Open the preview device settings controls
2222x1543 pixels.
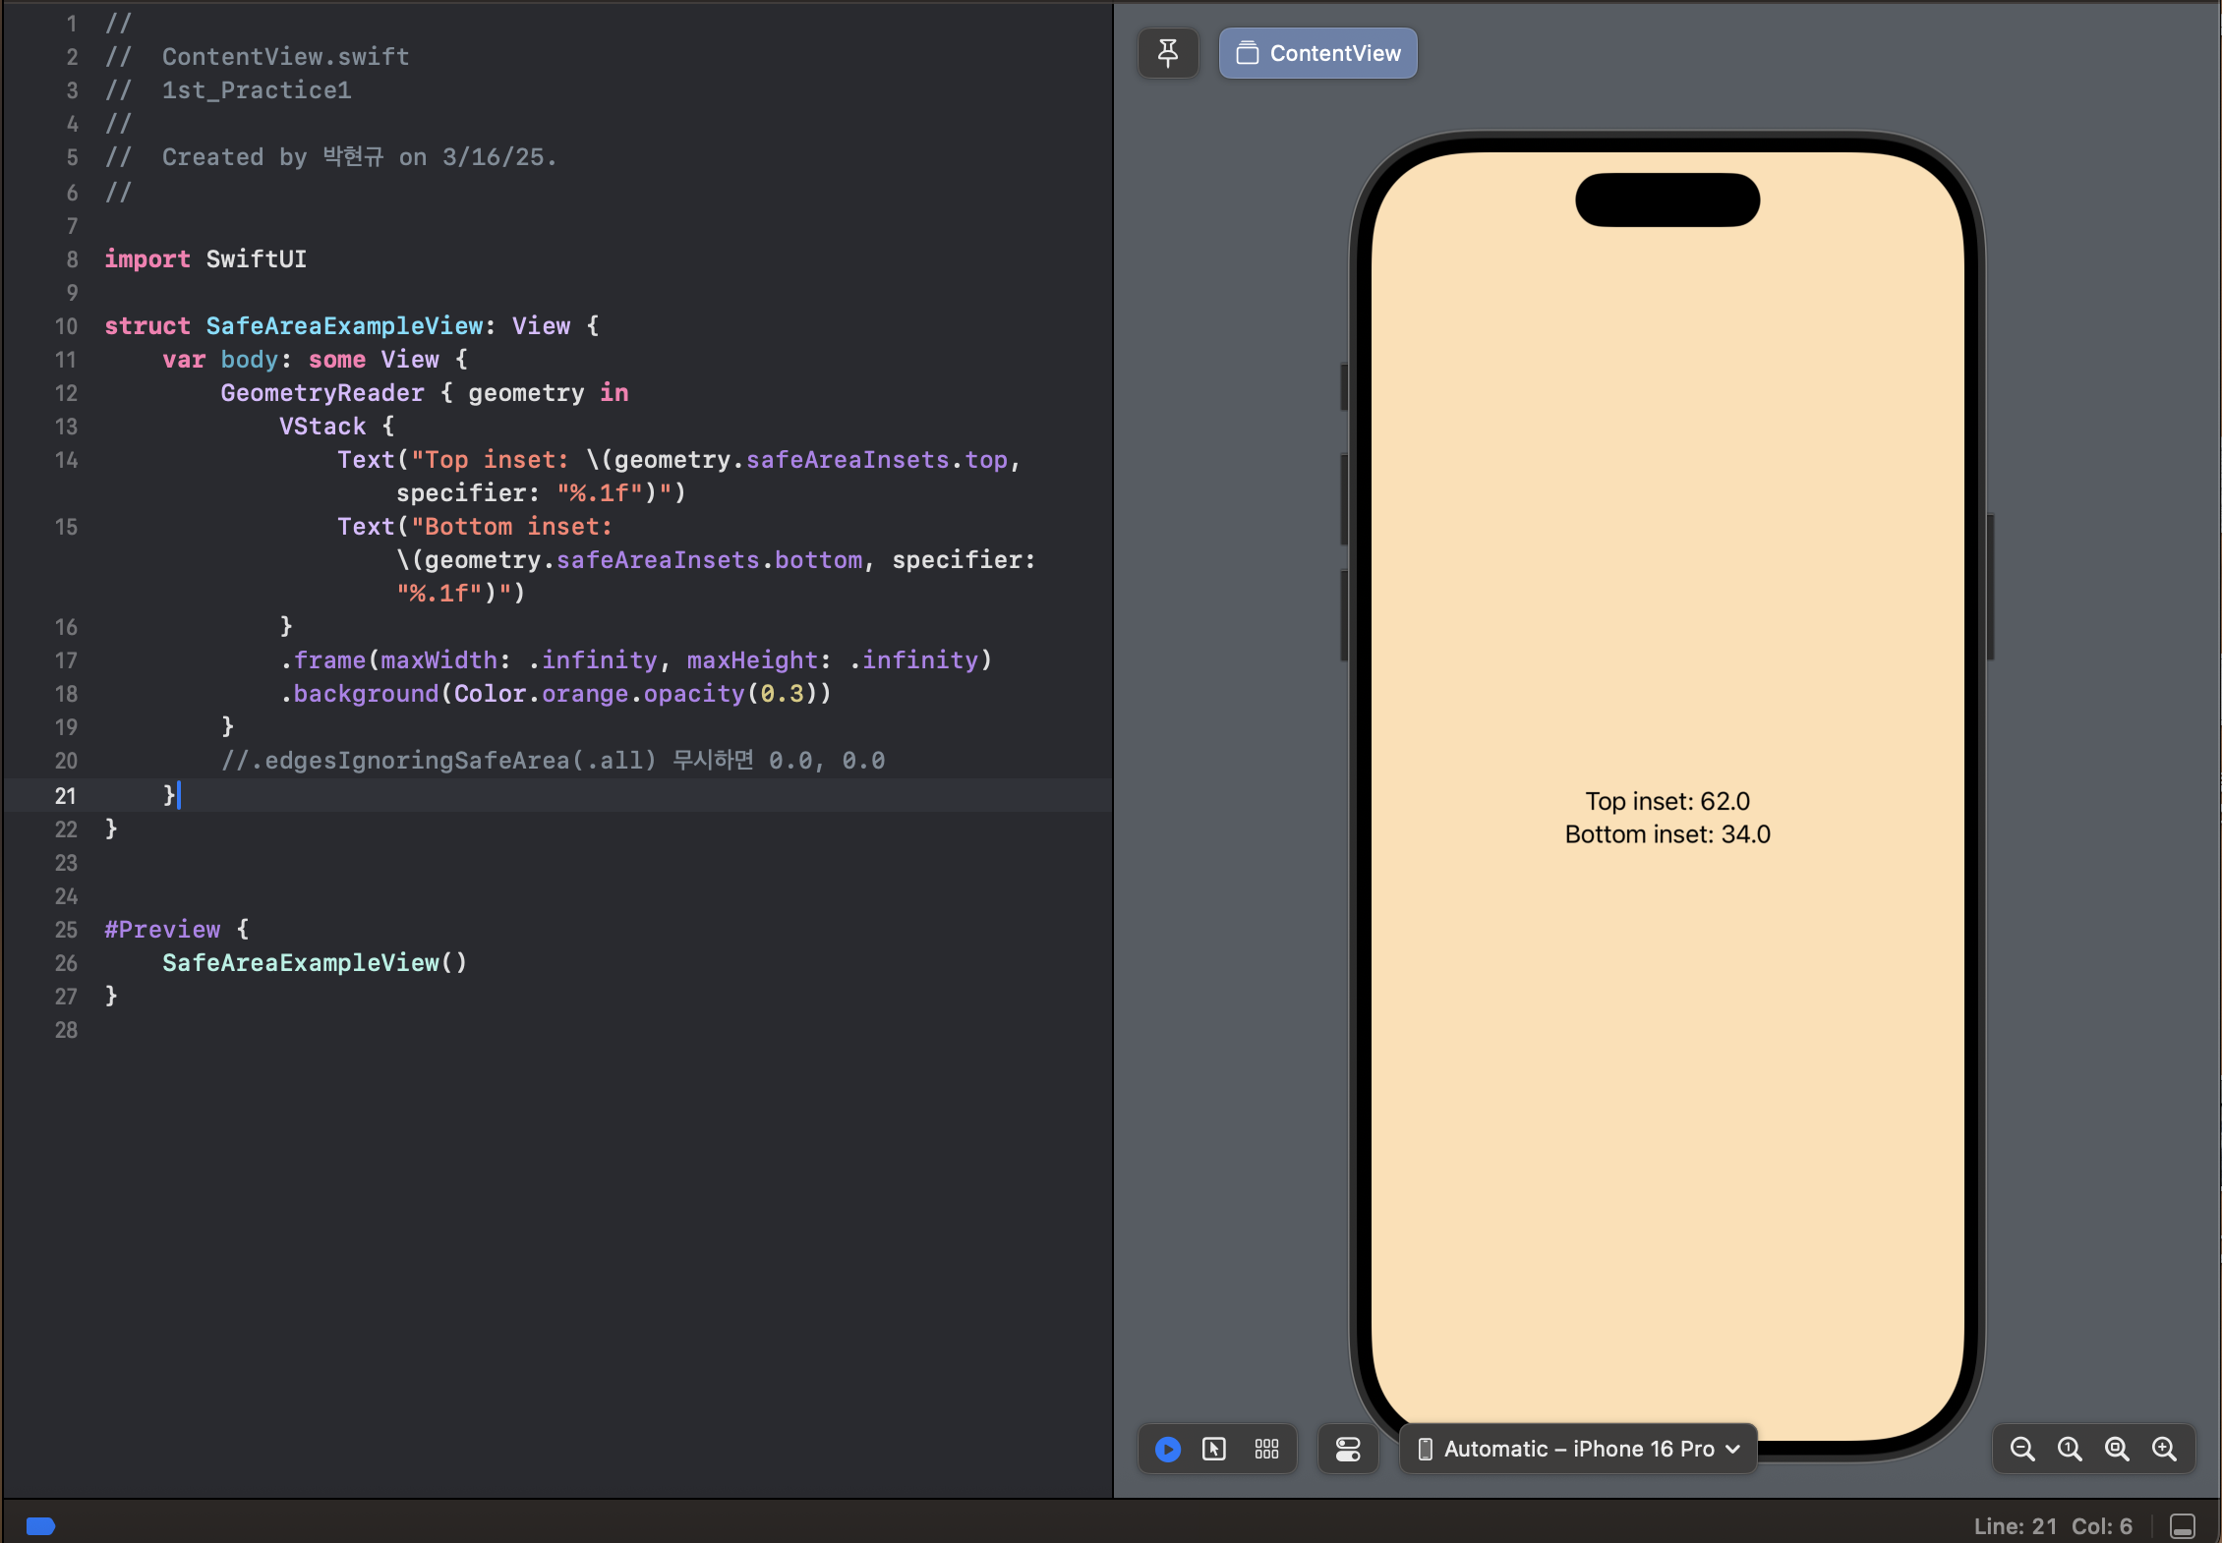[x=1347, y=1449]
